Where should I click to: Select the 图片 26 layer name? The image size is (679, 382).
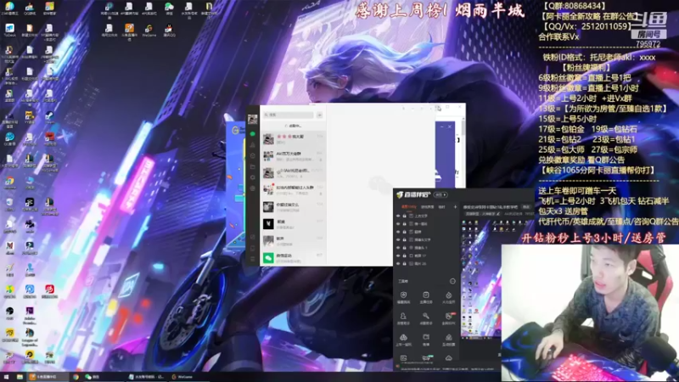click(x=420, y=263)
